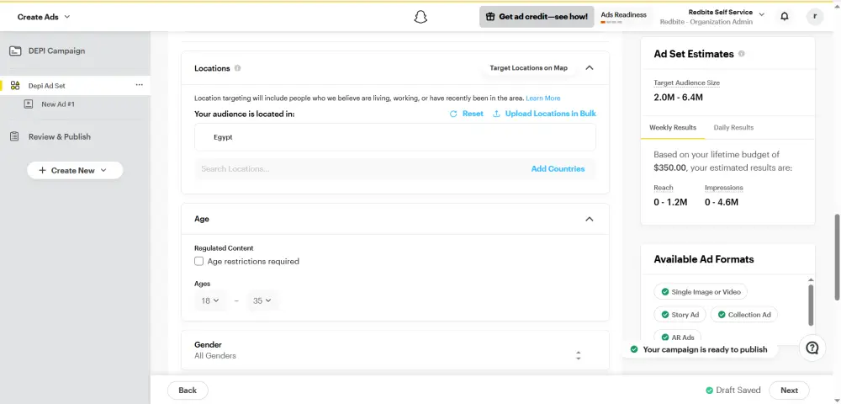Click the Next button
The height and width of the screenshot is (404, 841).
point(788,390)
